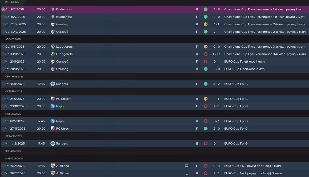Click the FC Utrecht team name on 27/11/2025

click(64, 129)
